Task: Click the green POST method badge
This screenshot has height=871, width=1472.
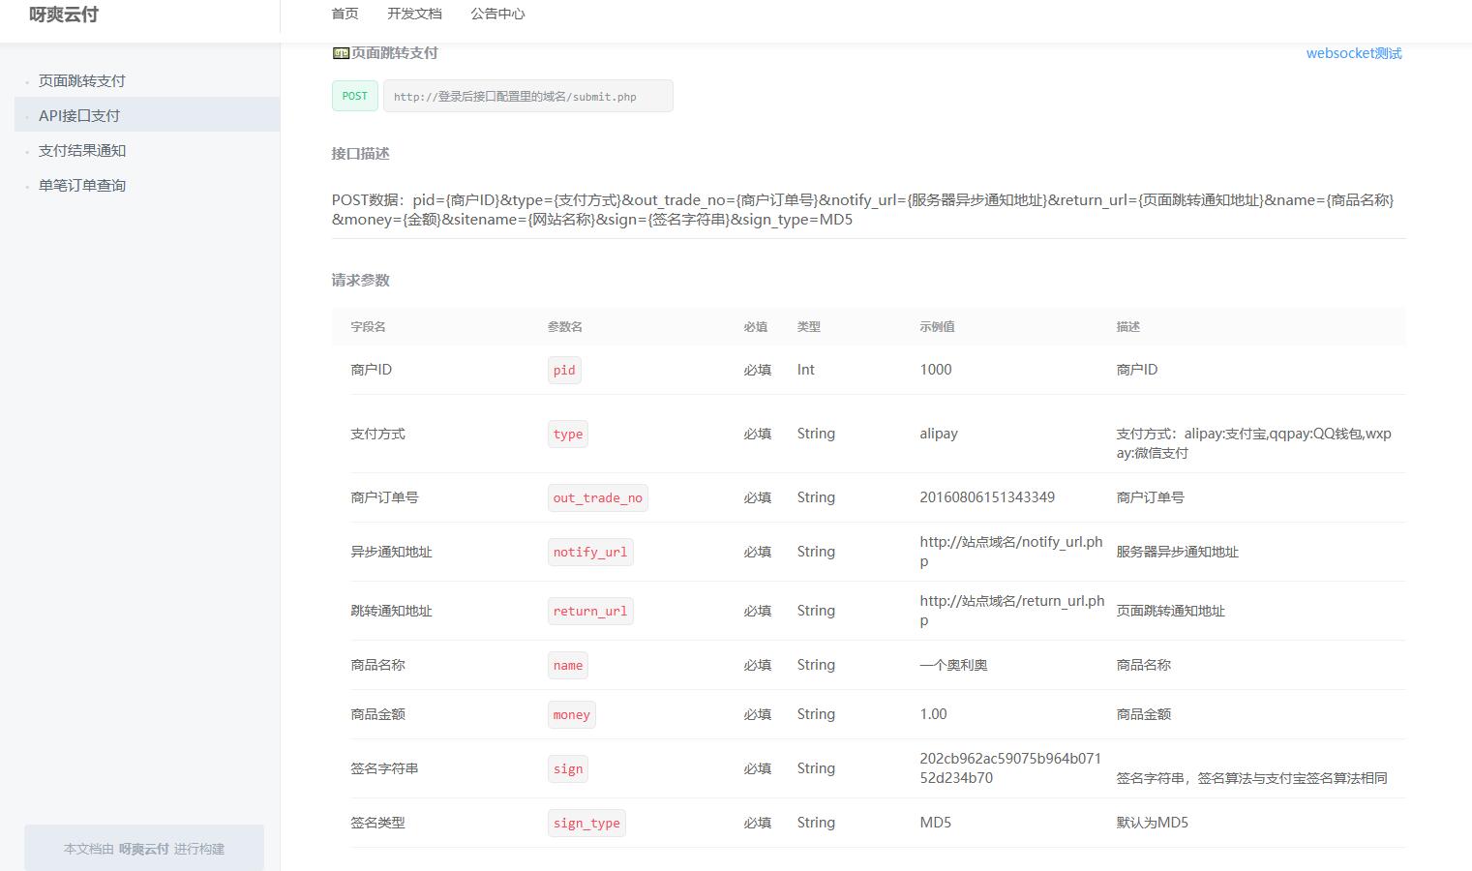Action: pos(355,96)
